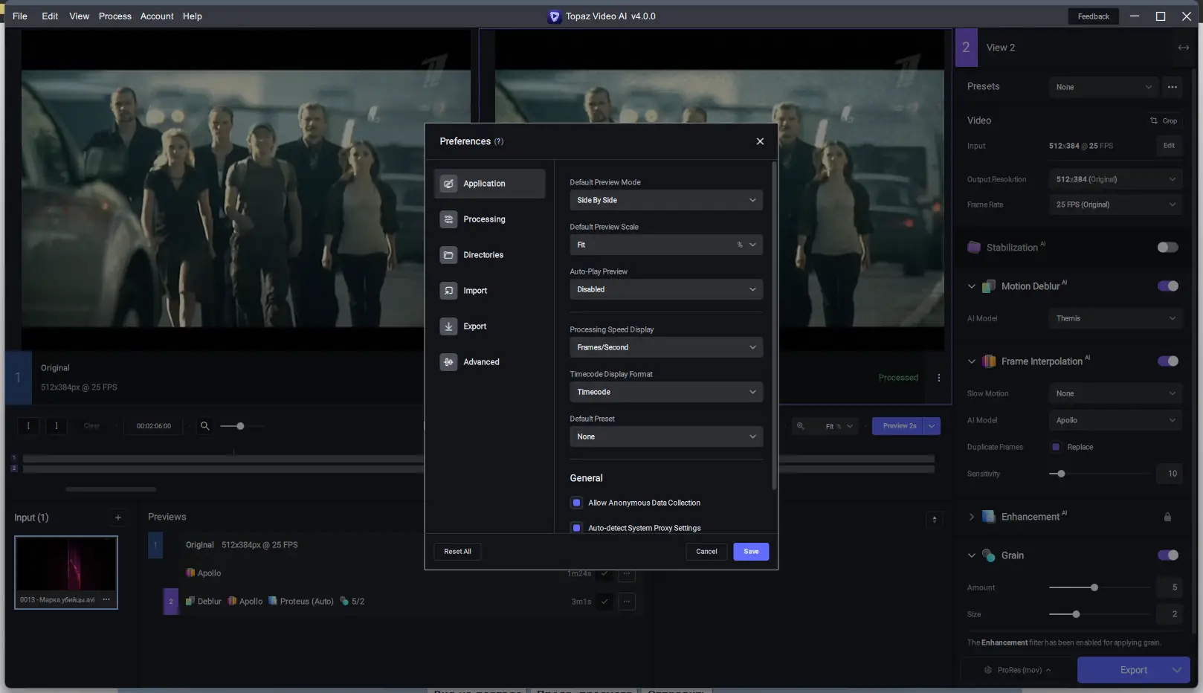Toggle Allow Anonymous Data Collection checkbox
This screenshot has width=1203, height=693.
point(576,503)
